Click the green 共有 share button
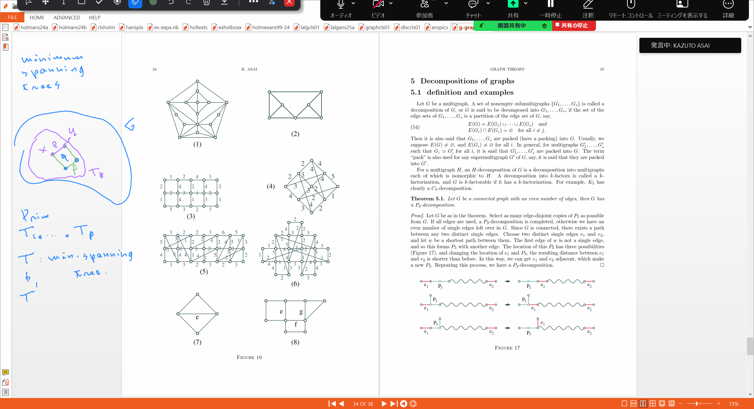 tap(513, 9)
